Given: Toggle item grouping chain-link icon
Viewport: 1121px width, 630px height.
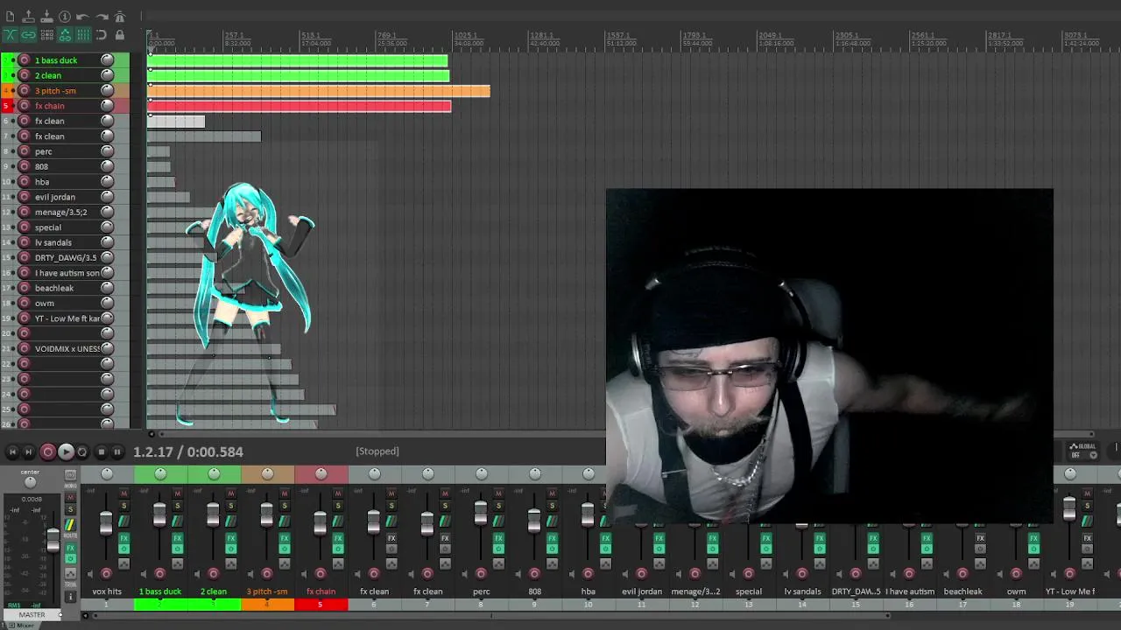Looking at the screenshot, I should (x=28, y=35).
